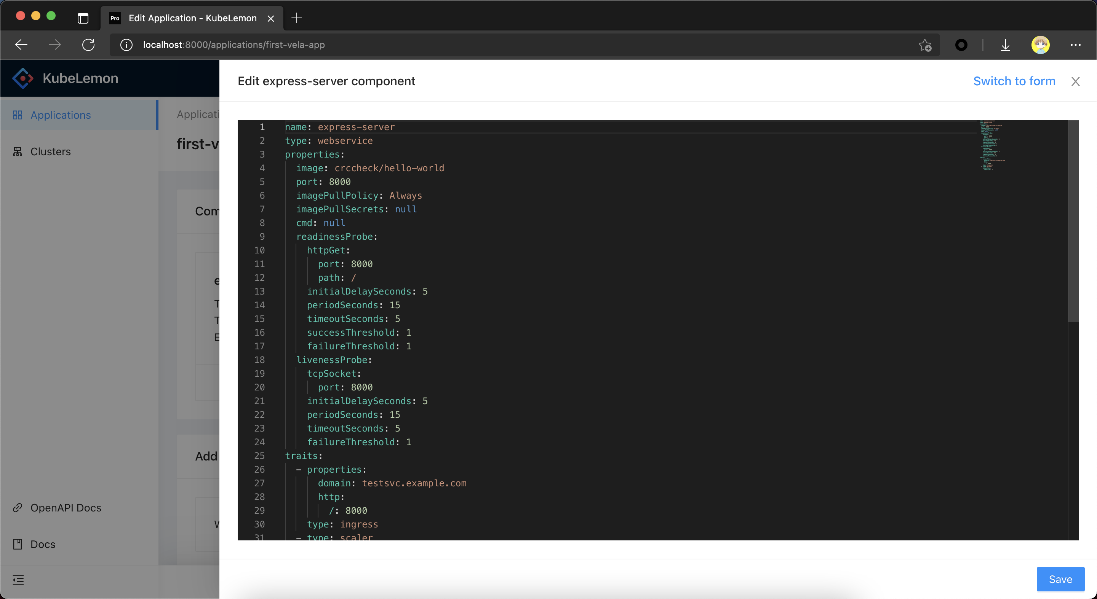The image size is (1097, 599).
Task: Click the sidebar collapse icon at bottom
Action: (18, 580)
